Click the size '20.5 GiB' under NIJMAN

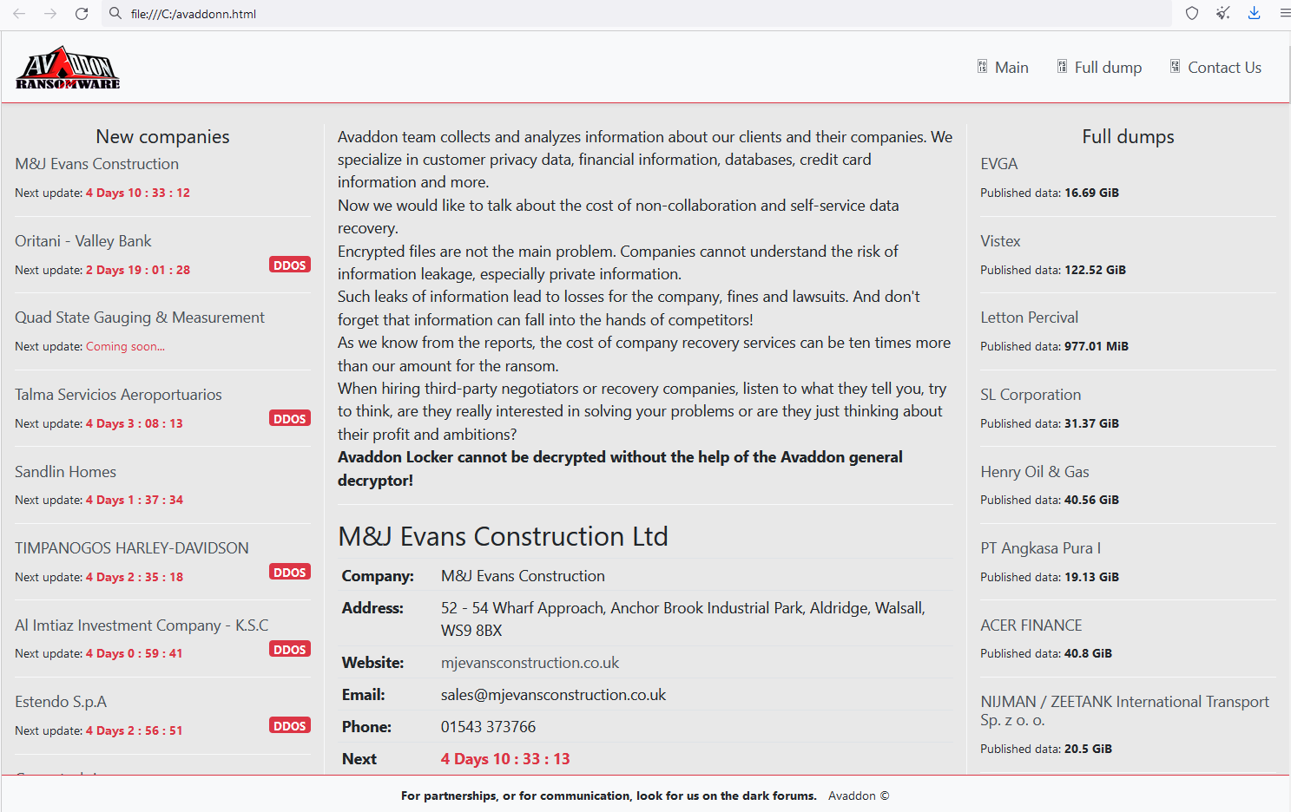[1088, 749]
